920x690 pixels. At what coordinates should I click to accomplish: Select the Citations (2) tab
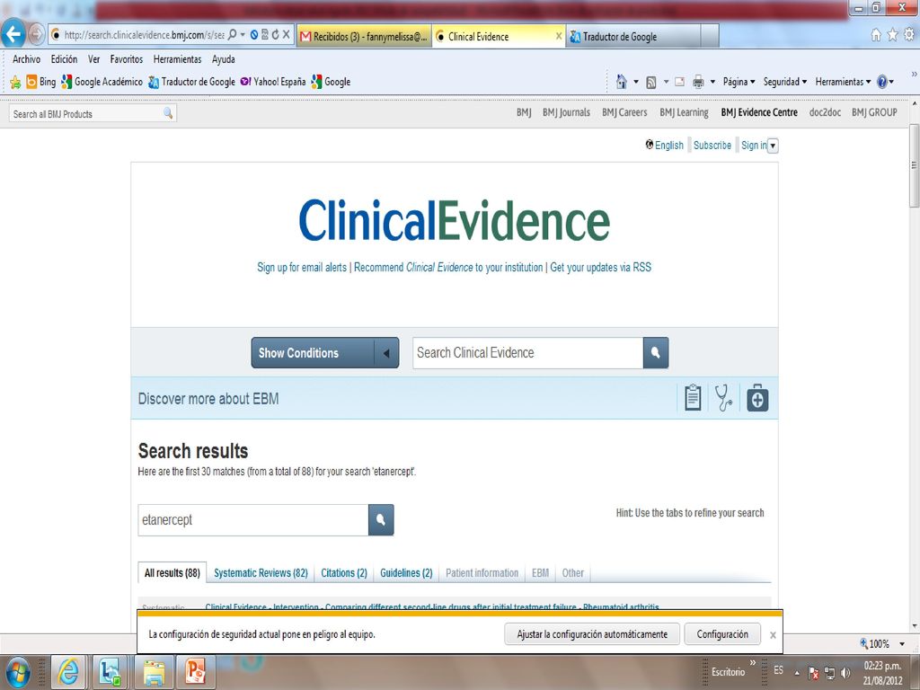pyautogui.click(x=344, y=572)
